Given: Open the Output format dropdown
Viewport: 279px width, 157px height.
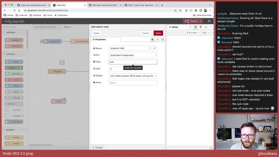Looking at the screenshot, I should pyautogui.click(x=133, y=76).
